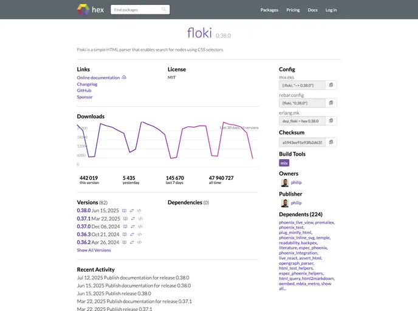Open mbta_metro dependent link
The width and height of the screenshot is (418, 311).
(307, 284)
